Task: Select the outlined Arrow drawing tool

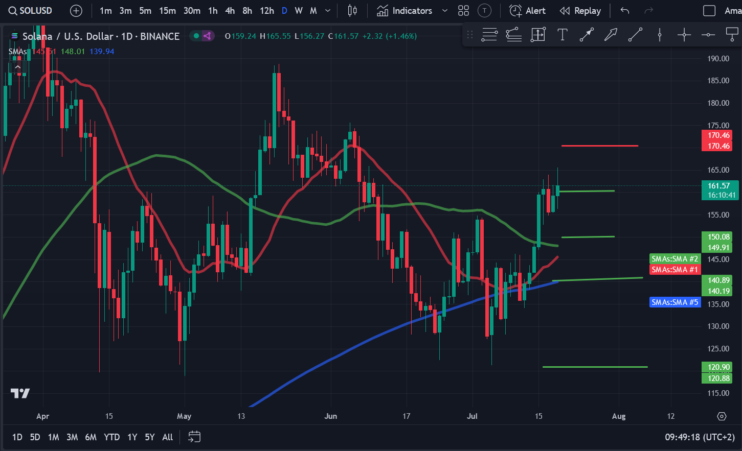Action: point(611,35)
